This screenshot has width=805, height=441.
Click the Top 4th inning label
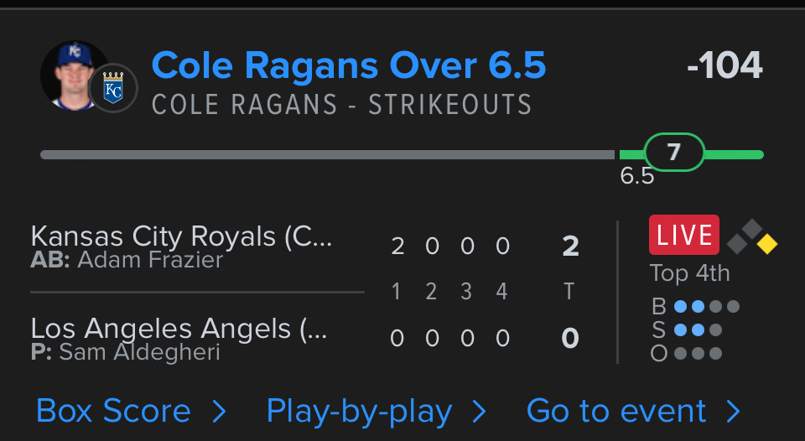click(689, 273)
